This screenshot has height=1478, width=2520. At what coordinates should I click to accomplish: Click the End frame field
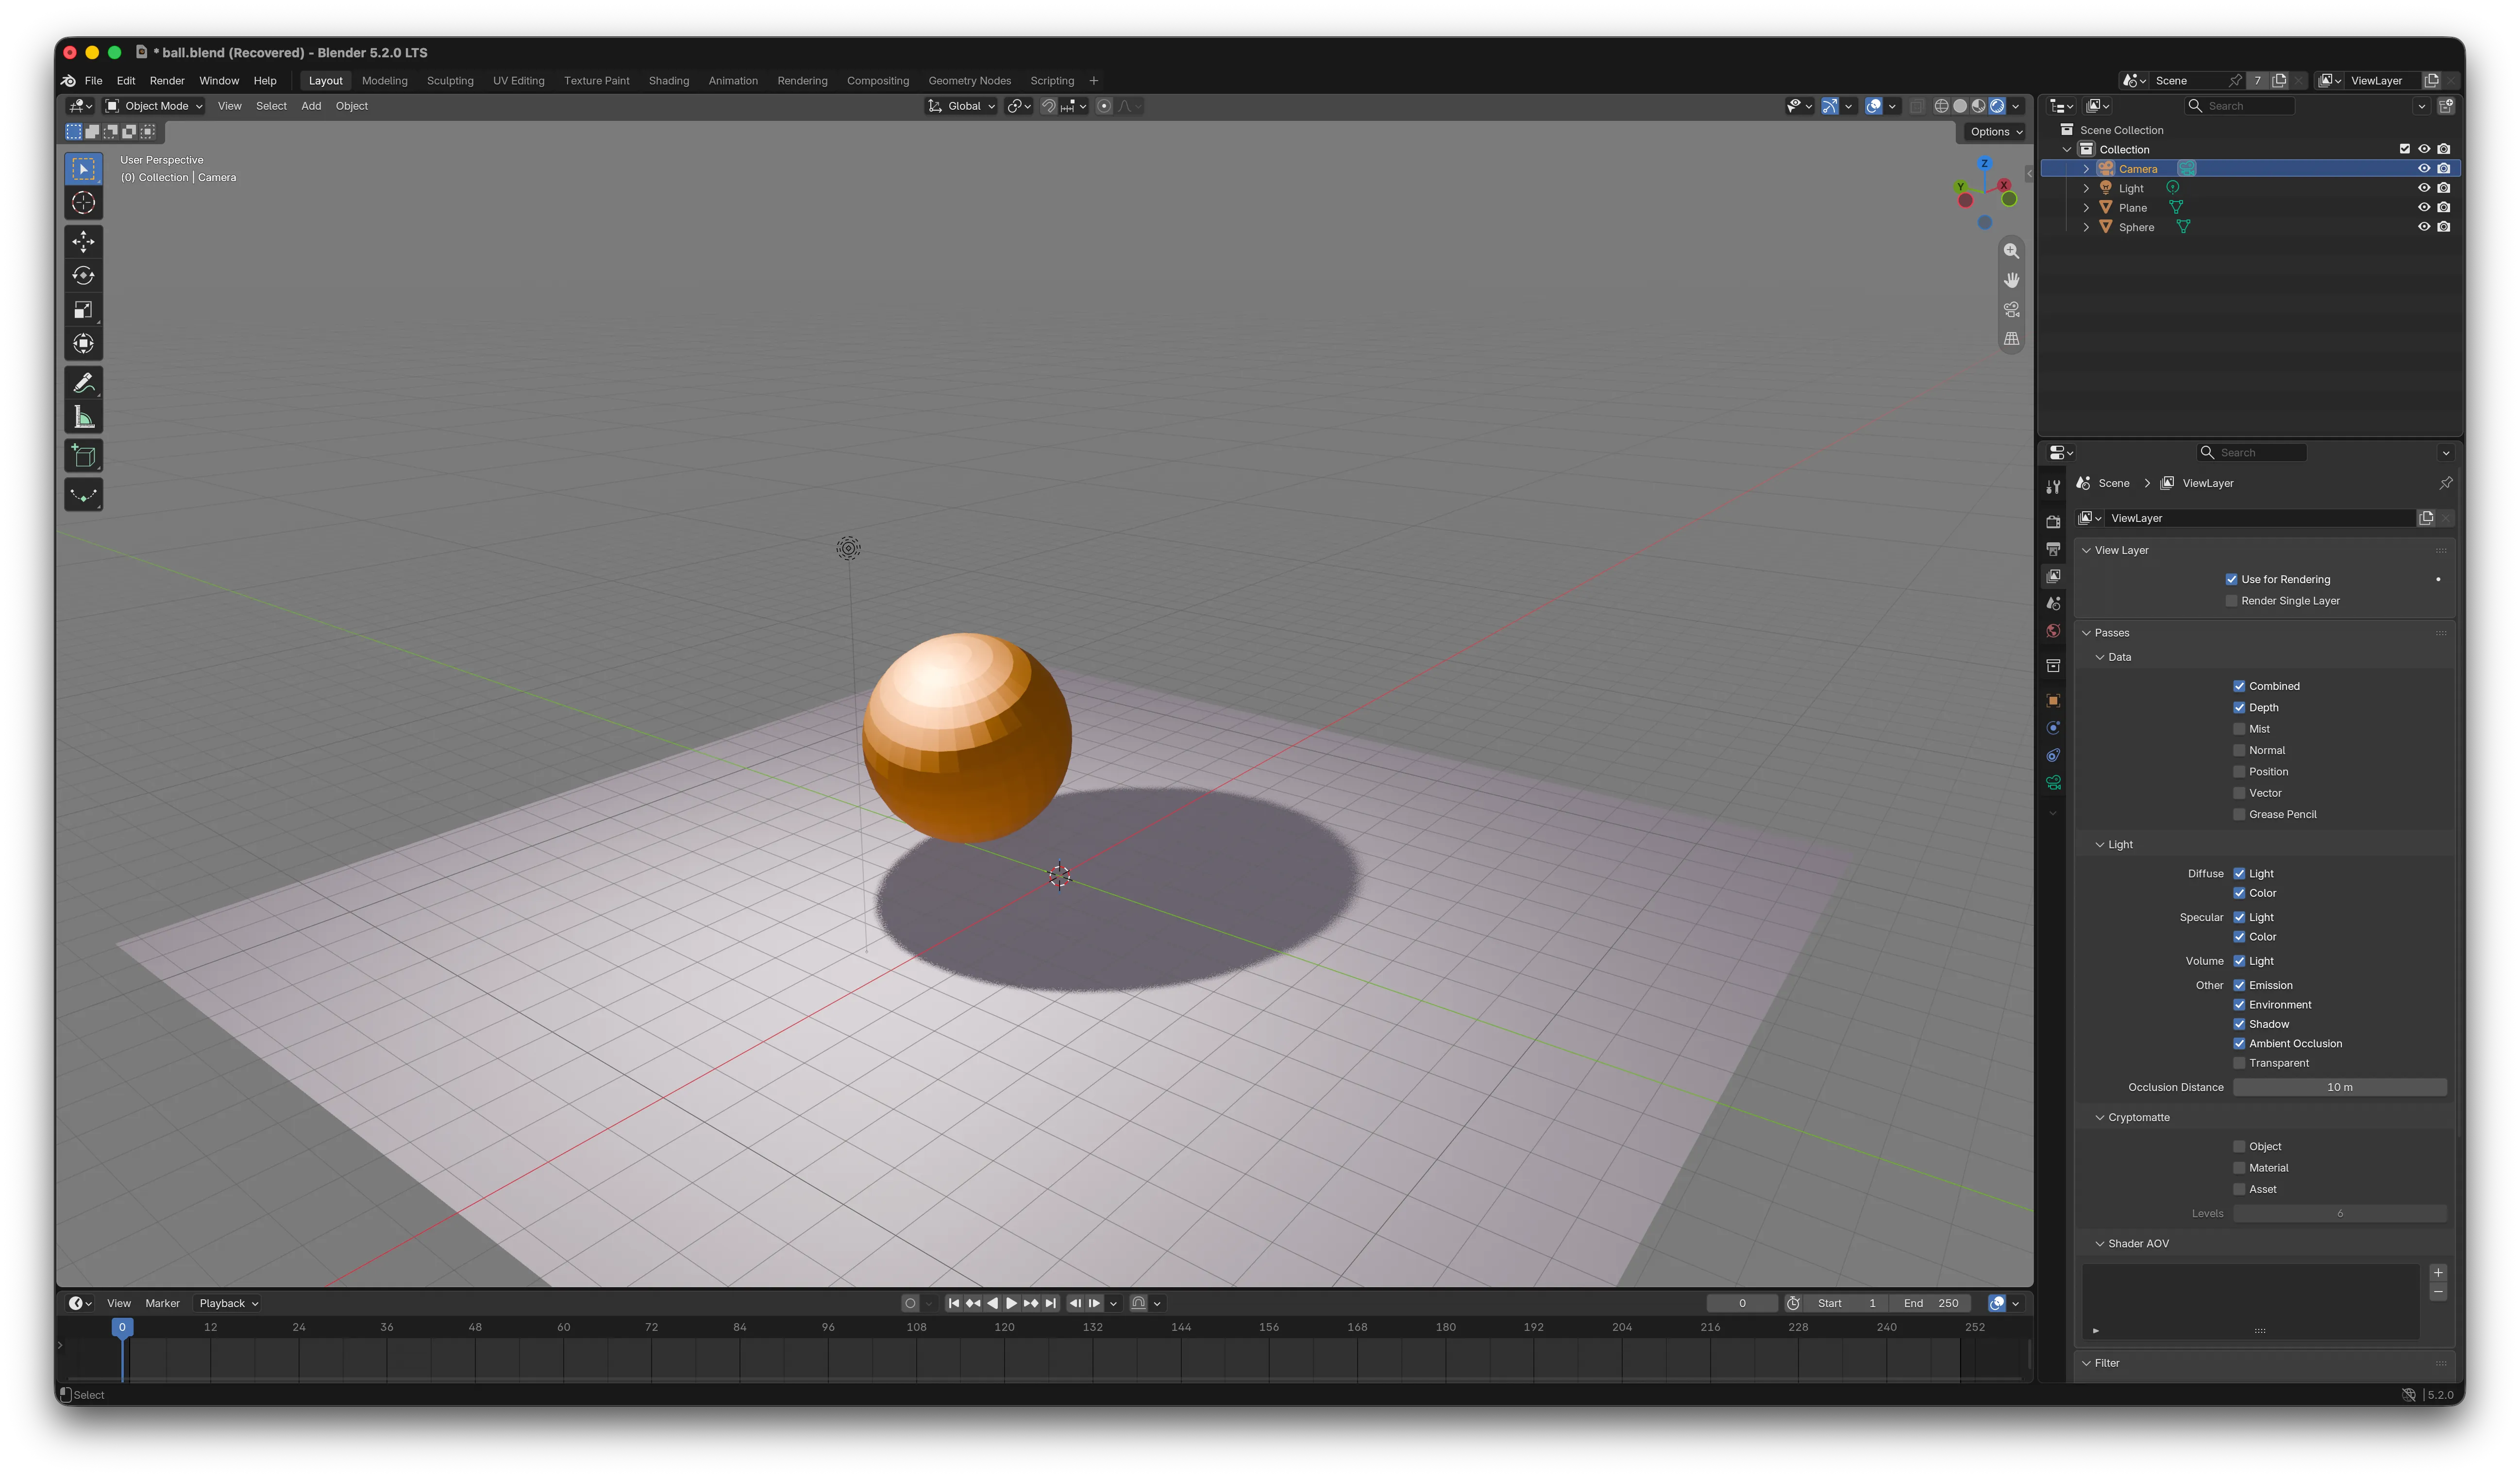click(x=1931, y=1303)
